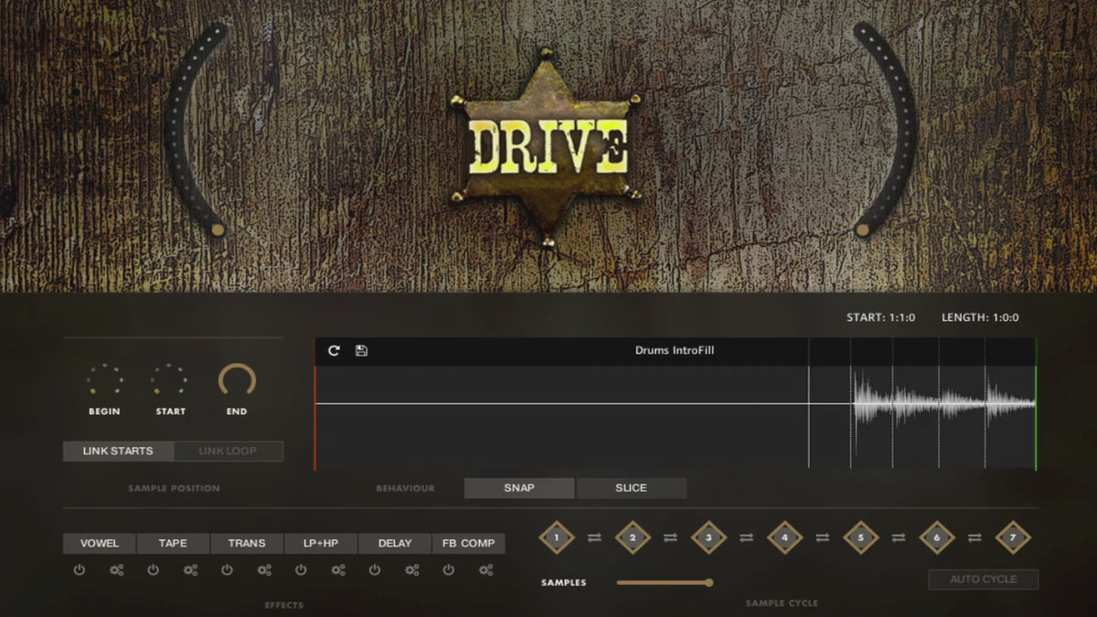Open the VOWEL effect settings gears
This screenshot has height=617, width=1097.
[x=116, y=570]
